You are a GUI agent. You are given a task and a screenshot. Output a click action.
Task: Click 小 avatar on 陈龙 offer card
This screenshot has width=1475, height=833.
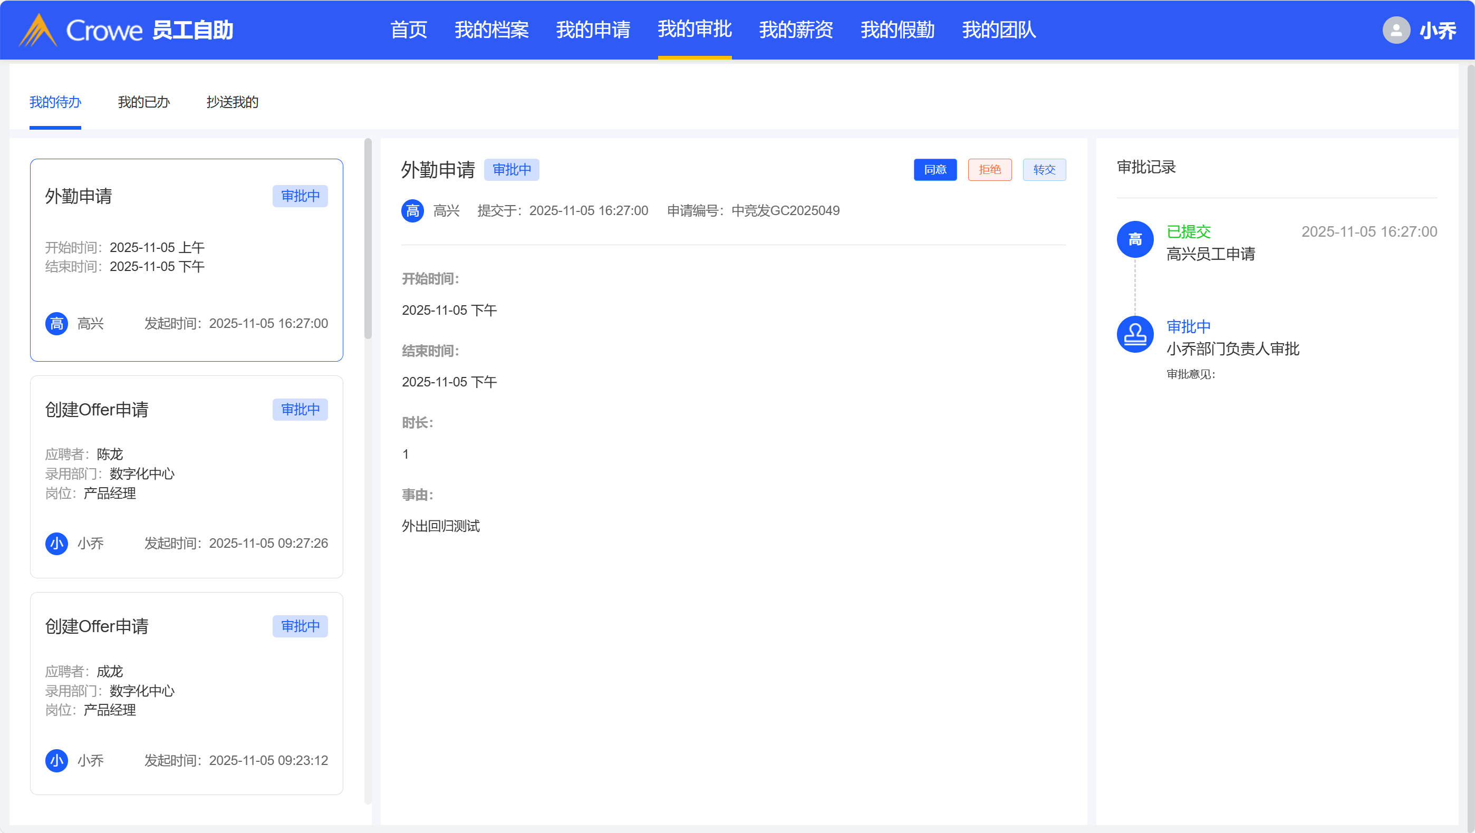(56, 544)
